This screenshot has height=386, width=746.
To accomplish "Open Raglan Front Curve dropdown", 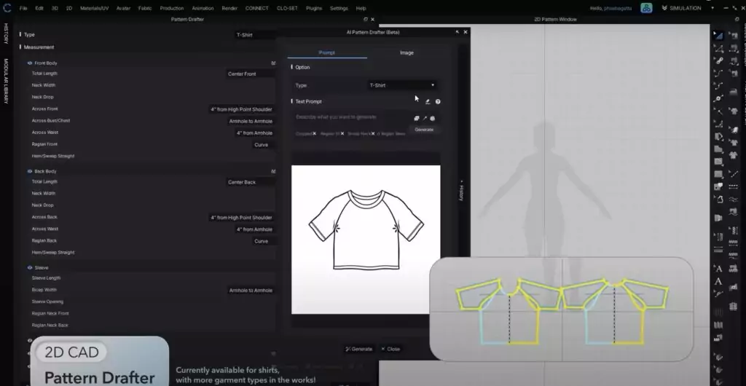I will pos(264,145).
